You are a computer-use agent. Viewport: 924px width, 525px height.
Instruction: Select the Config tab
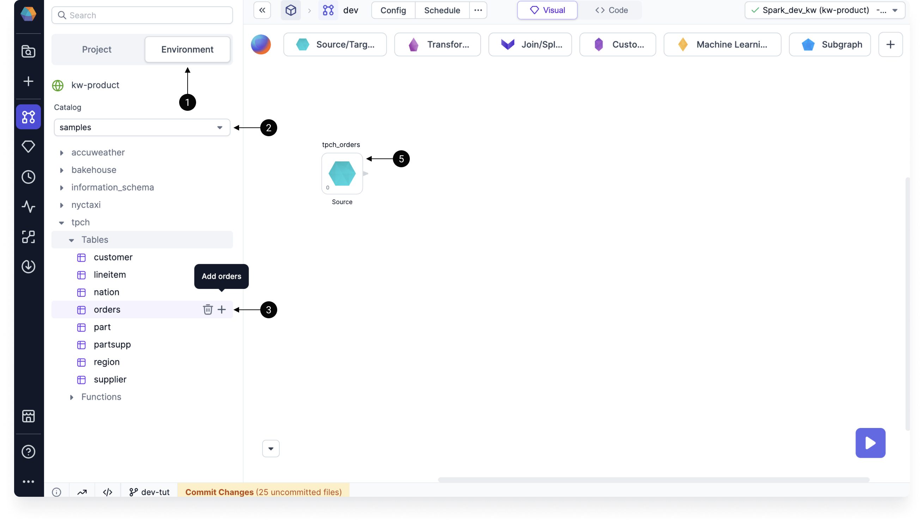tap(393, 10)
